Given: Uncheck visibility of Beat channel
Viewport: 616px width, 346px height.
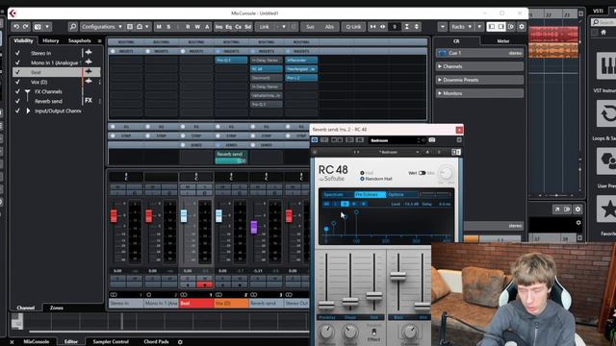Looking at the screenshot, I should click(17, 72).
